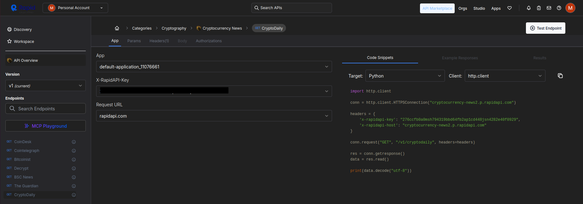Open the user profile avatar M

pyautogui.click(x=570, y=8)
